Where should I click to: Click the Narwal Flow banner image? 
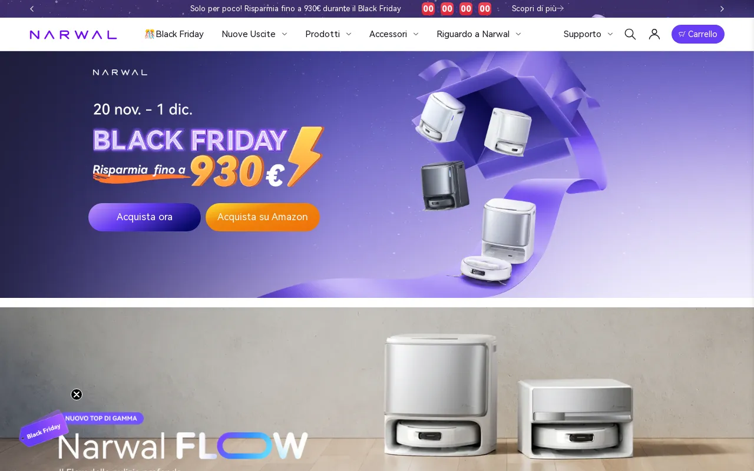tap(377, 389)
